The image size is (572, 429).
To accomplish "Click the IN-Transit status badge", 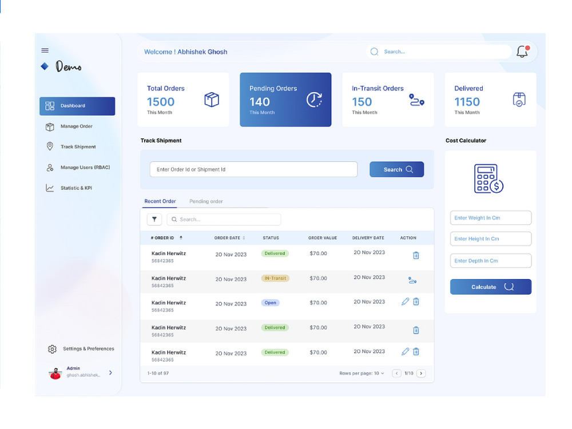I will [x=276, y=279].
